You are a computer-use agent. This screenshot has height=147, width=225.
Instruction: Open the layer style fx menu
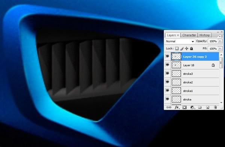click(177, 107)
